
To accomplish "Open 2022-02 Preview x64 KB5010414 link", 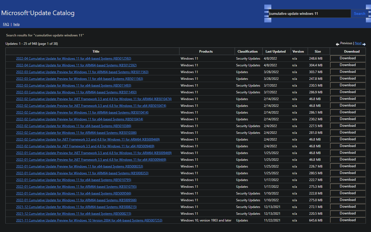I will pos(79,119).
